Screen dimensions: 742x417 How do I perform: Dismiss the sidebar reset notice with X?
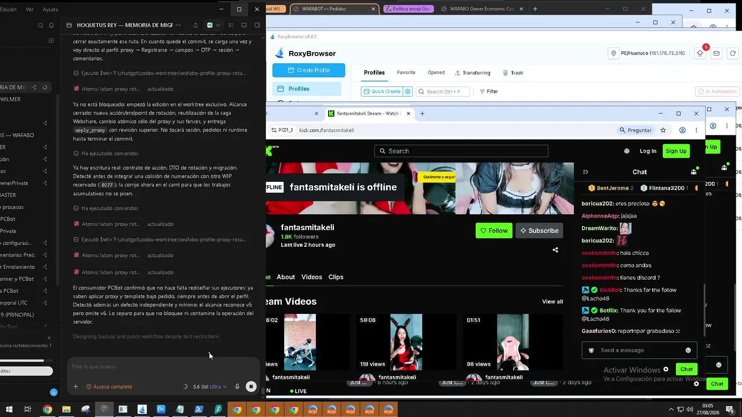(x=49, y=338)
